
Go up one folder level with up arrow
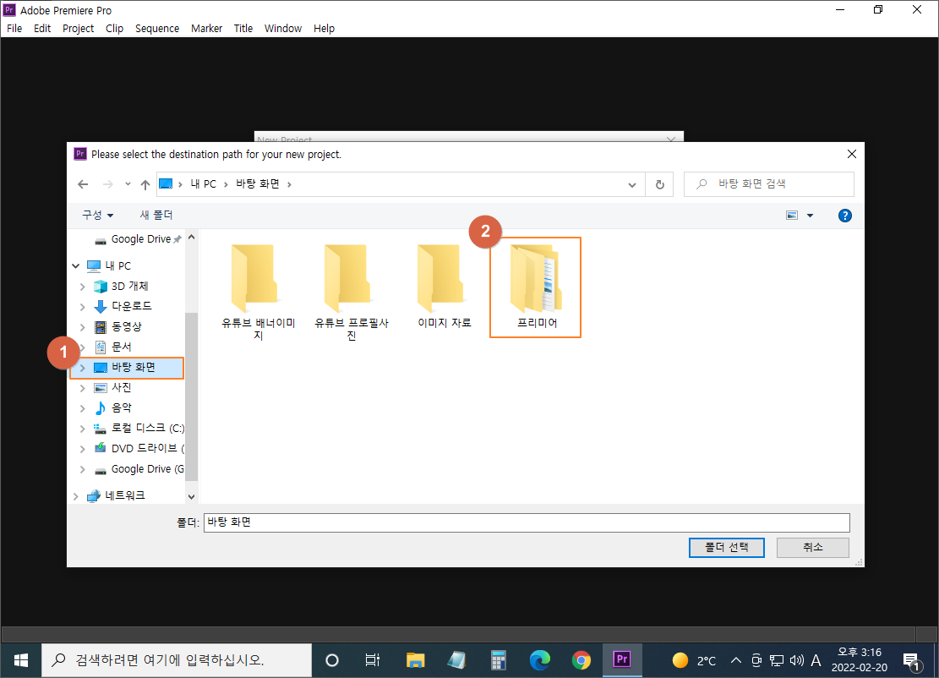tap(145, 184)
